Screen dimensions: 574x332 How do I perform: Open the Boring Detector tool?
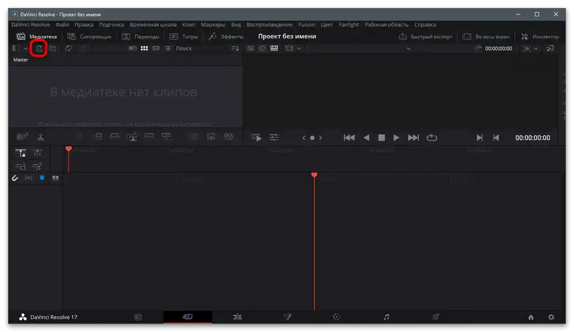[x=22, y=136]
